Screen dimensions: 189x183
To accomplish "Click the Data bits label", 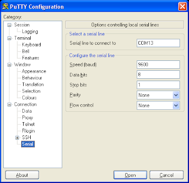I will tap(78, 75).
